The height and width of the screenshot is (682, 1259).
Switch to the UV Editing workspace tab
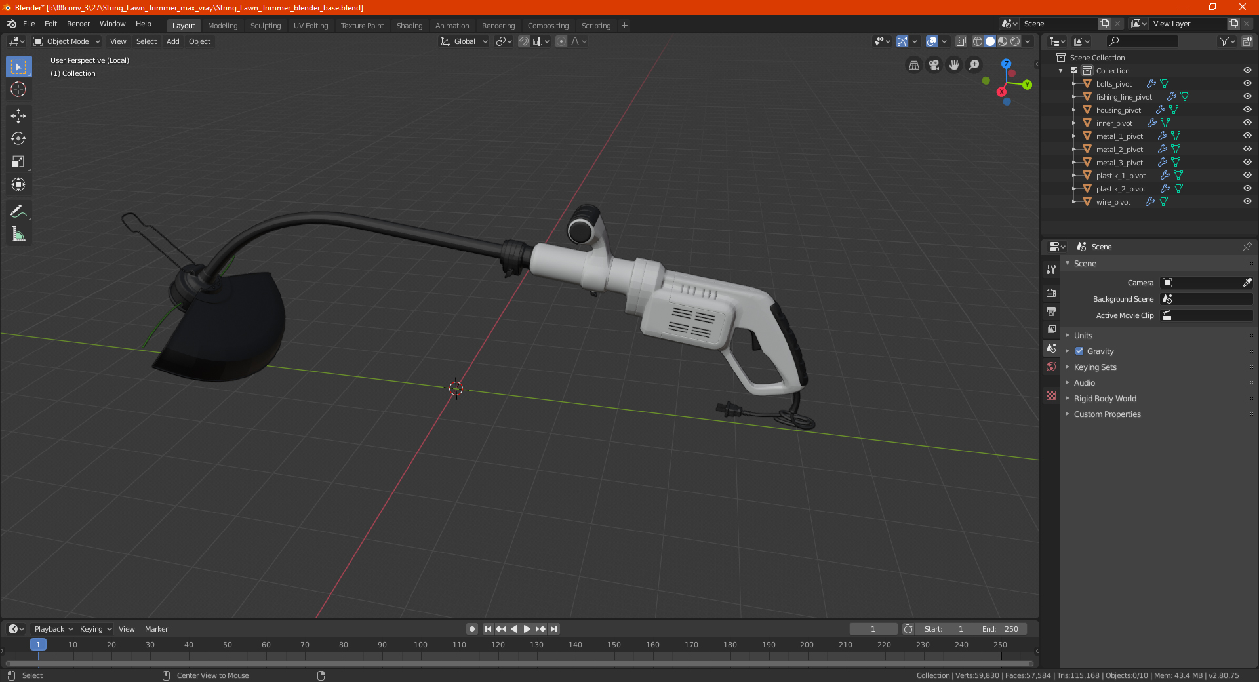(x=311, y=26)
